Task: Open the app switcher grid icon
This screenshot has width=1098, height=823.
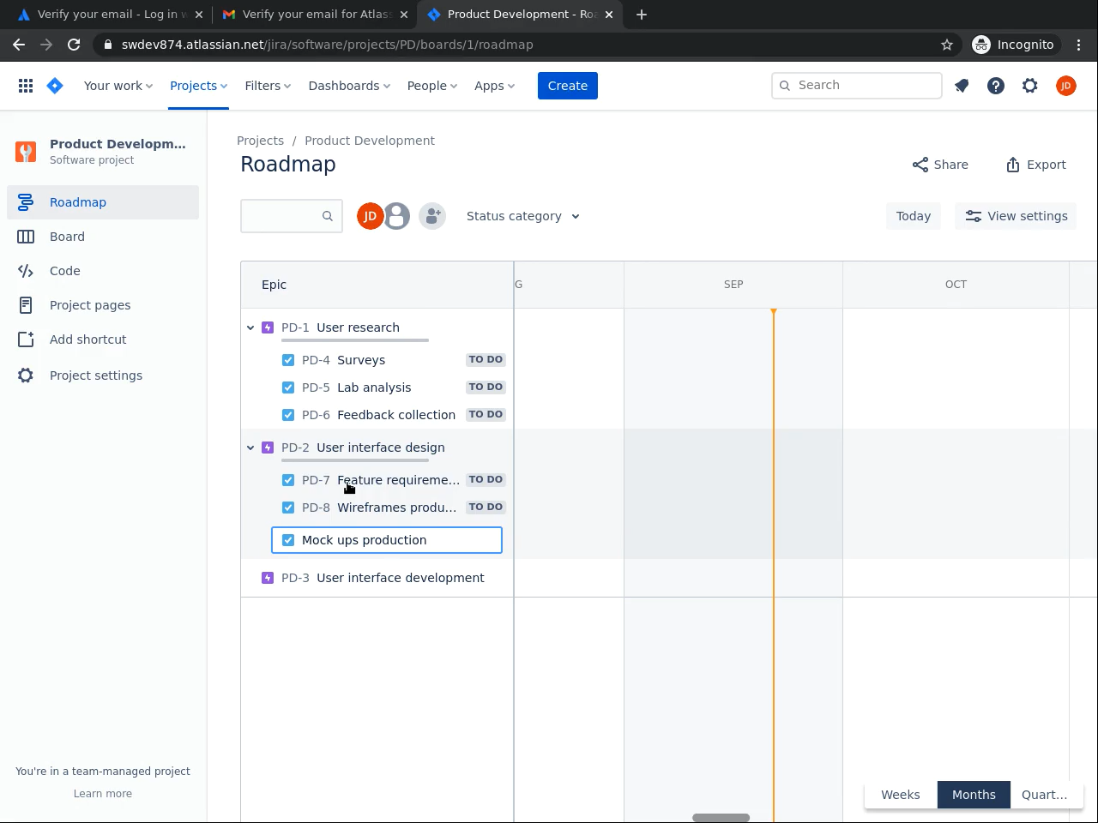Action: coord(26,86)
